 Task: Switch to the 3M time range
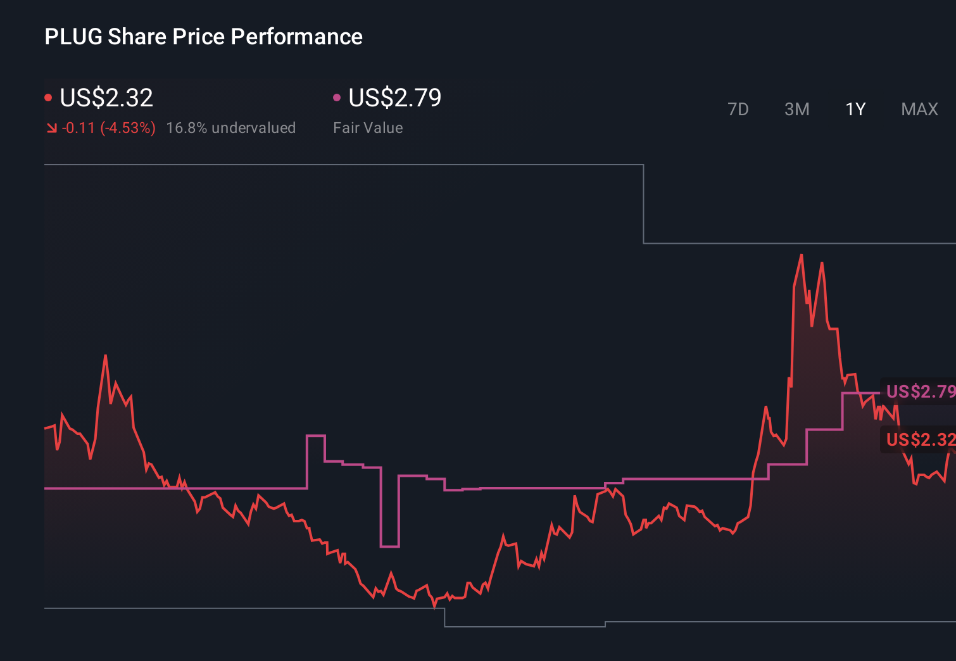(796, 109)
